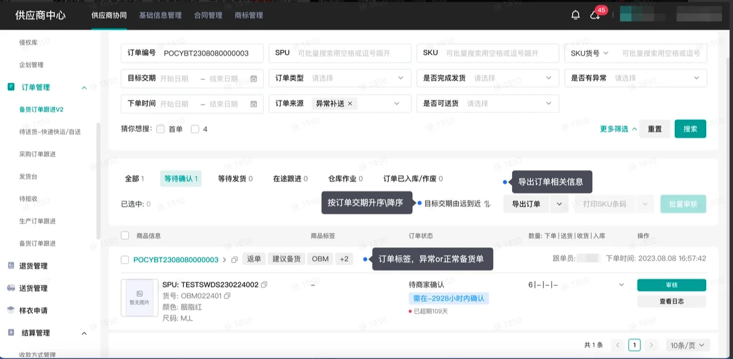Open order link POCYBT2308080000003
Screen dimensions: 733x359
pos(176,260)
